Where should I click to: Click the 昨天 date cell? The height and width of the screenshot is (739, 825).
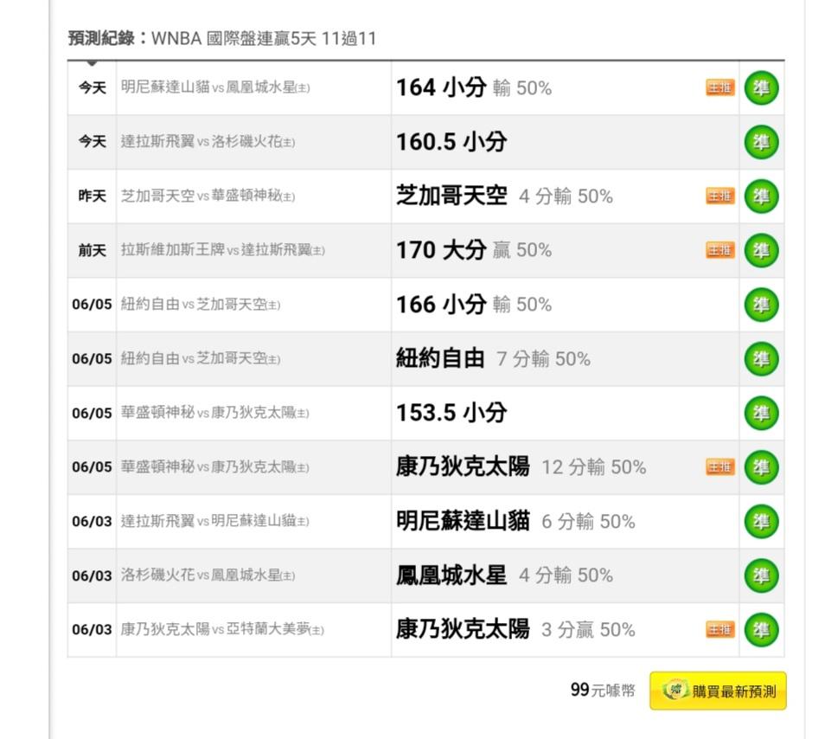92,196
